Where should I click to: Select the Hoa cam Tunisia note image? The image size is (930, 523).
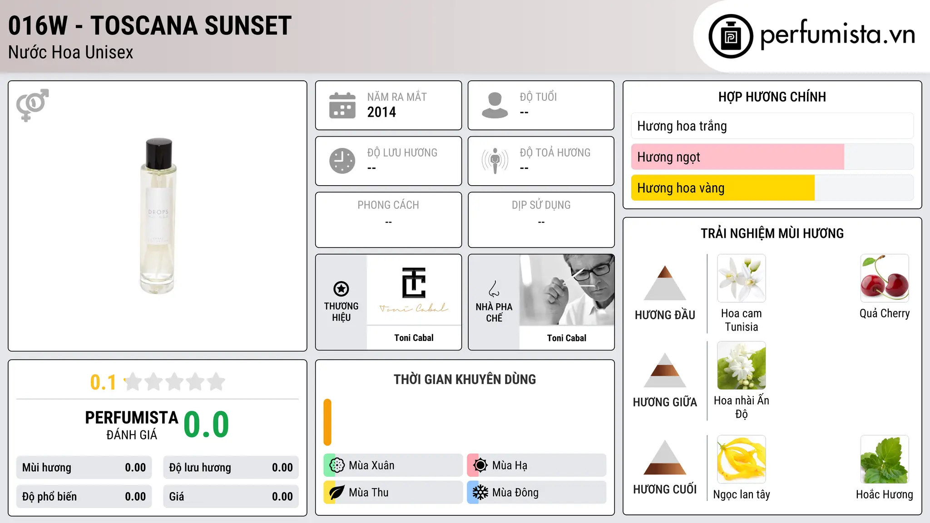tap(741, 278)
